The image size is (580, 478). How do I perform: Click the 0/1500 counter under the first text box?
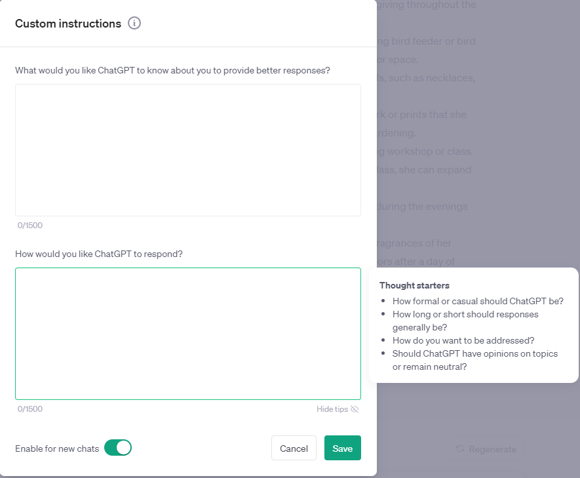pos(30,226)
